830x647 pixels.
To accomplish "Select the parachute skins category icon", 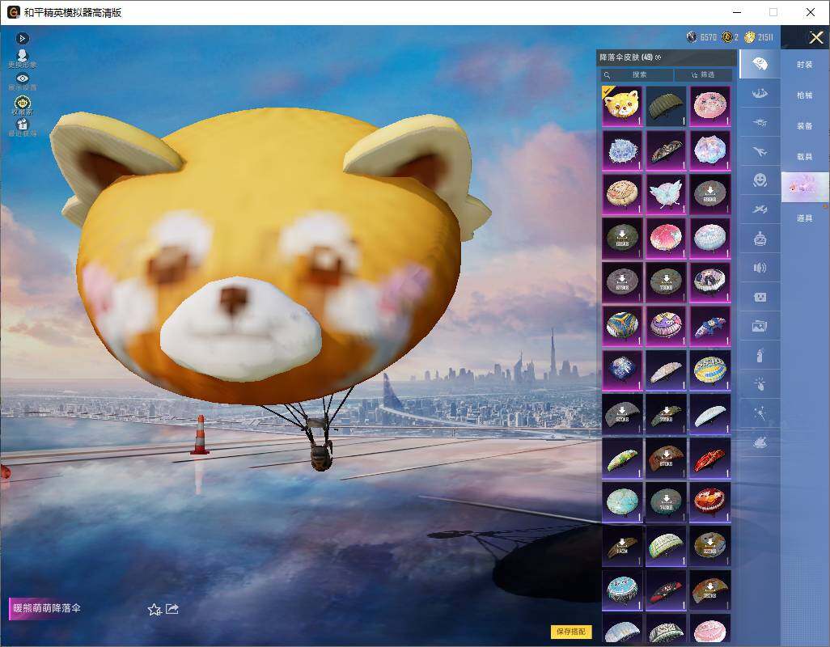I will pos(760,64).
